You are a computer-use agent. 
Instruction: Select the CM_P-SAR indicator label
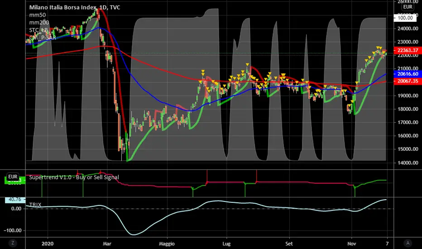43,38
